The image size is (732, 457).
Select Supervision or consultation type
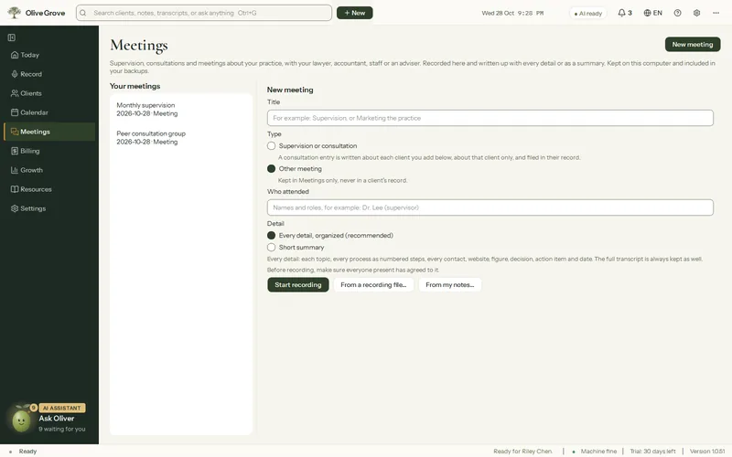click(271, 146)
